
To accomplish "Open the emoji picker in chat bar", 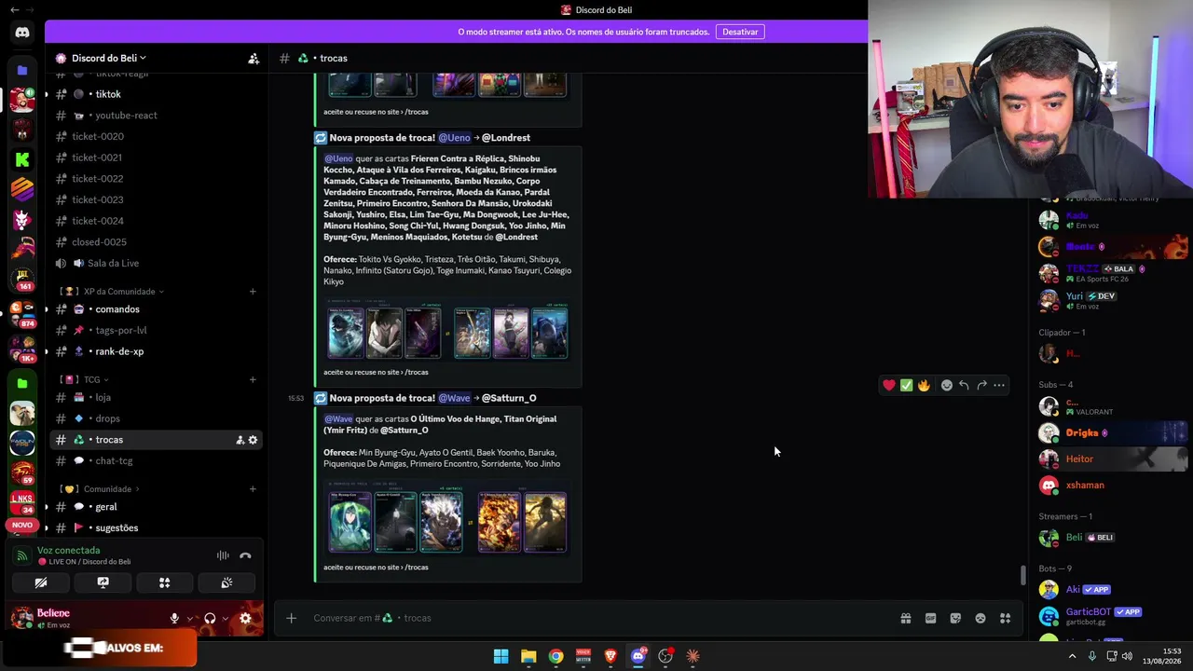I will click(980, 618).
